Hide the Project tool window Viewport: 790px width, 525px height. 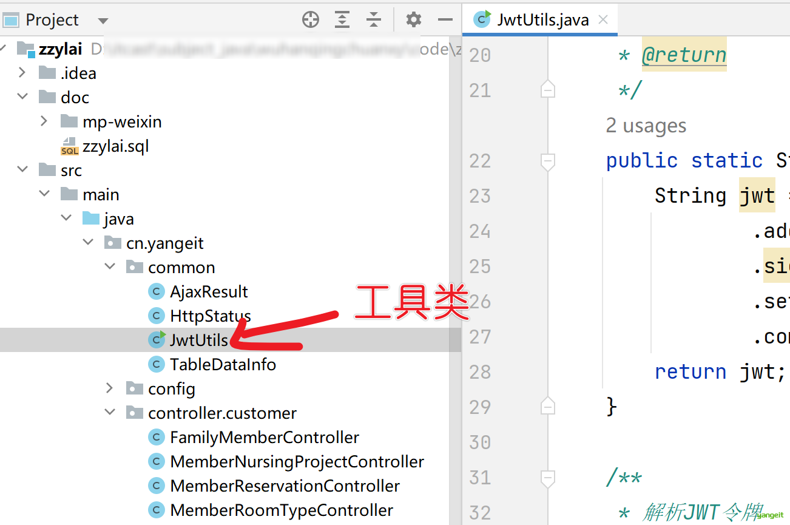445,20
